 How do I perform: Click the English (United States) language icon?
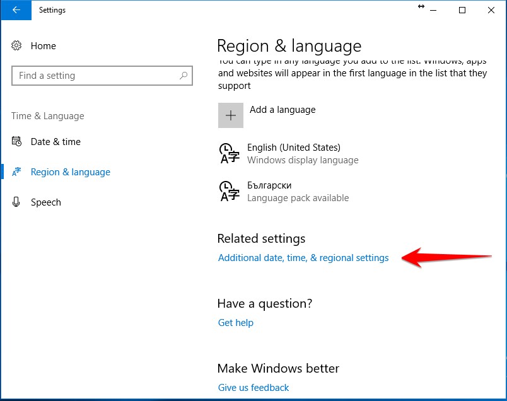click(230, 153)
